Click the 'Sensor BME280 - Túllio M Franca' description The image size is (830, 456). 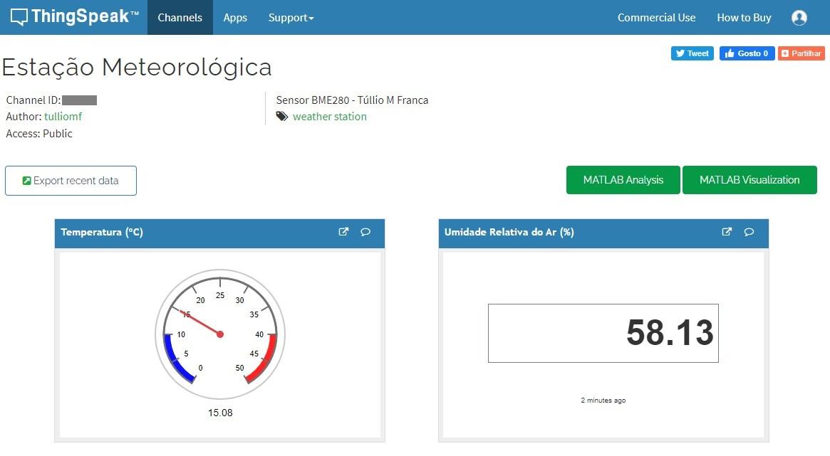click(352, 100)
